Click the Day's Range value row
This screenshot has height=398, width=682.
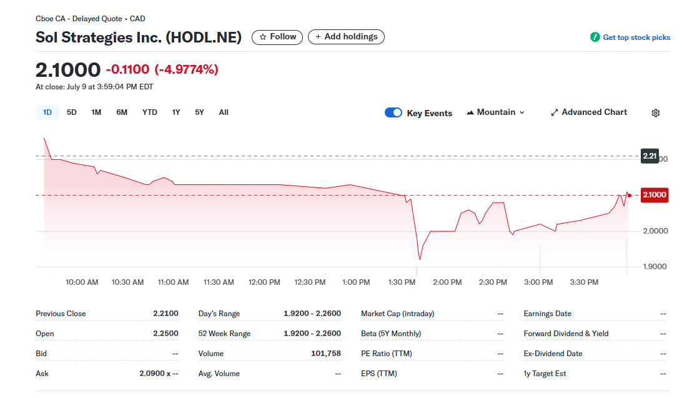tap(270, 313)
